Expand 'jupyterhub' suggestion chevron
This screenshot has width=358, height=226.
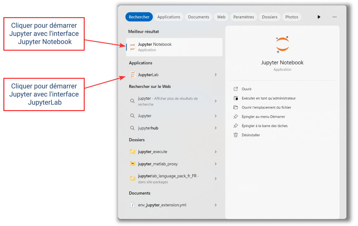(216, 128)
